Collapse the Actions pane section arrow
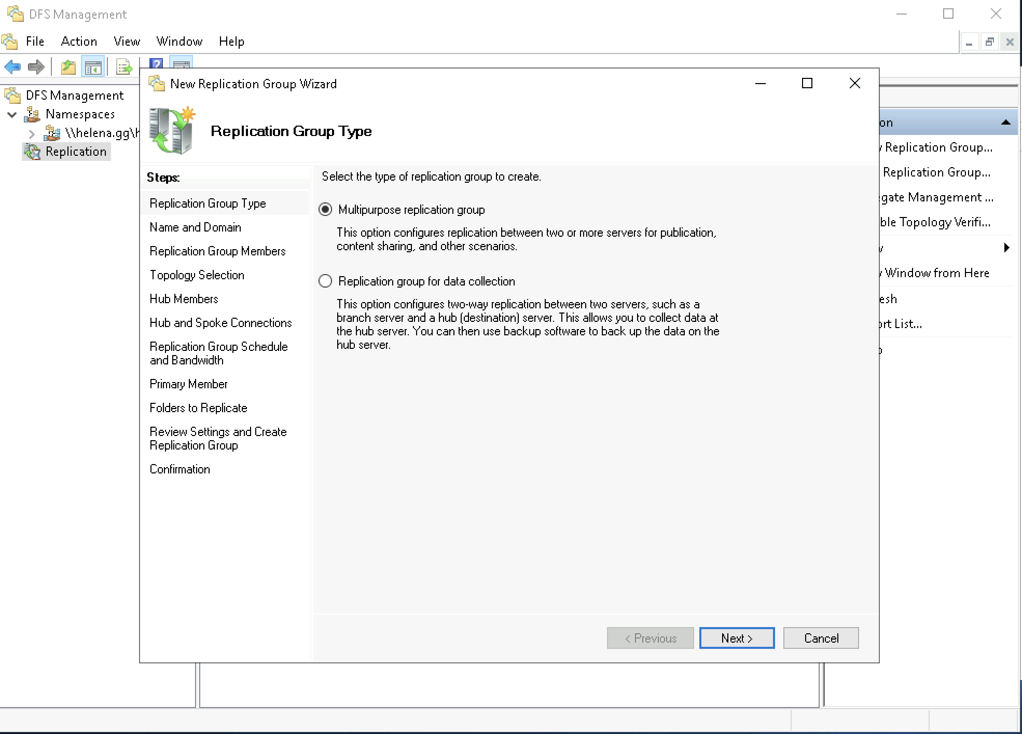The height and width of the screenshot is (734, 1022). point(1005,123)
